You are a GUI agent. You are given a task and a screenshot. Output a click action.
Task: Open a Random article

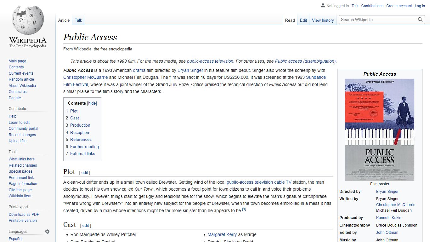(21, 79)
